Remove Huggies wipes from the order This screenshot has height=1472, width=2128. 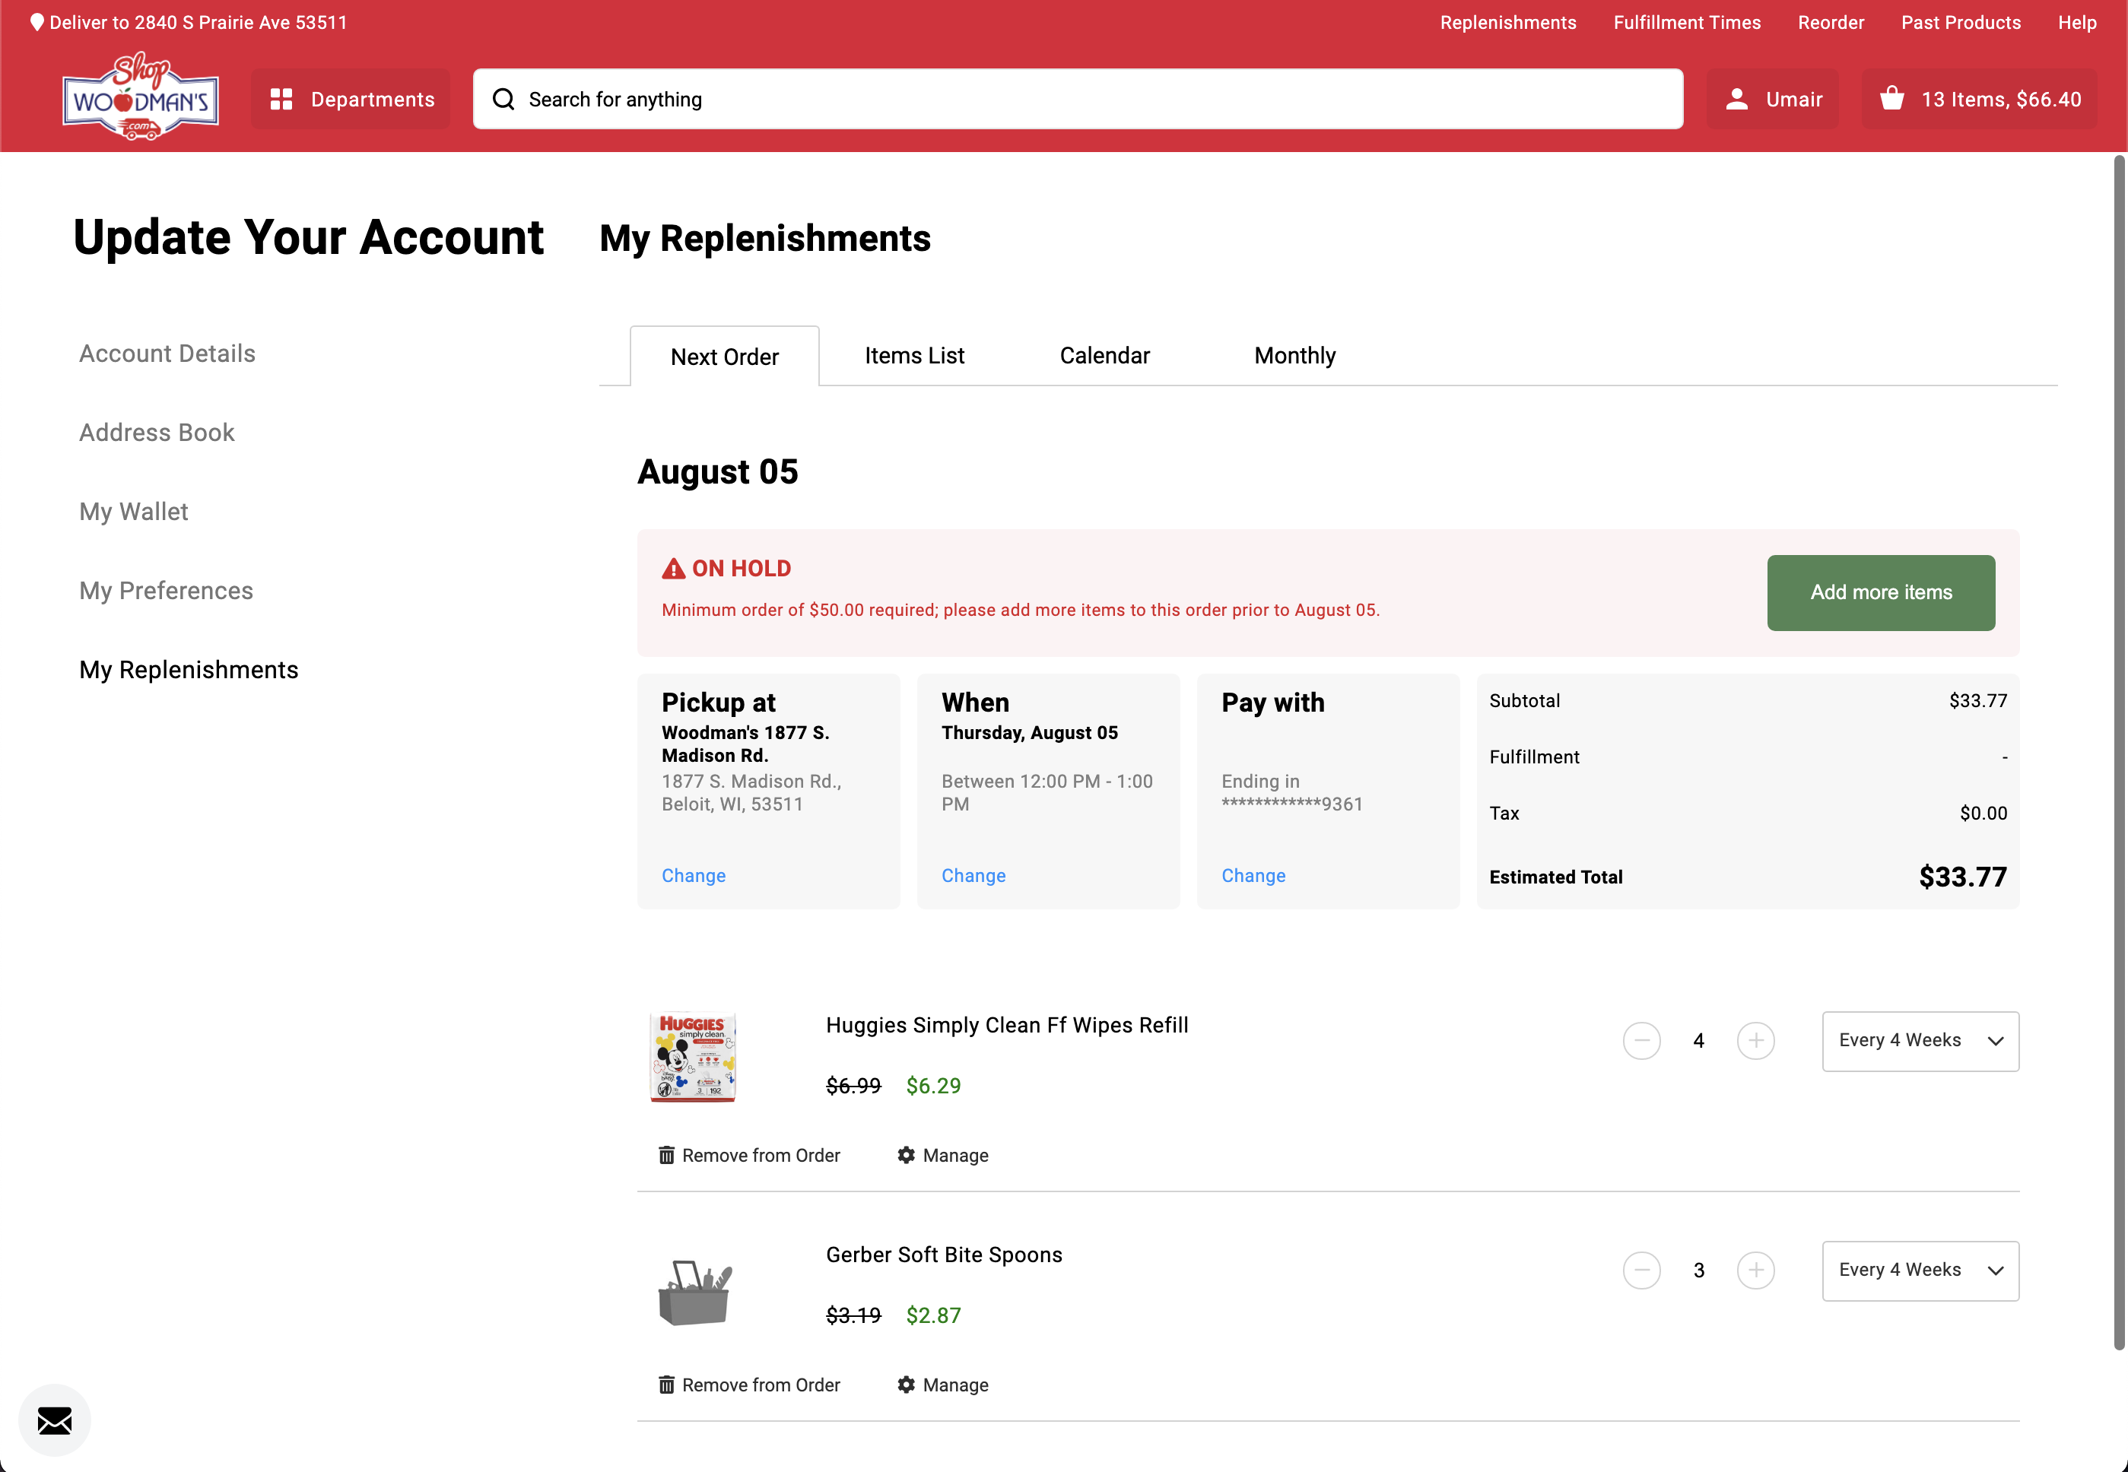750,1156
